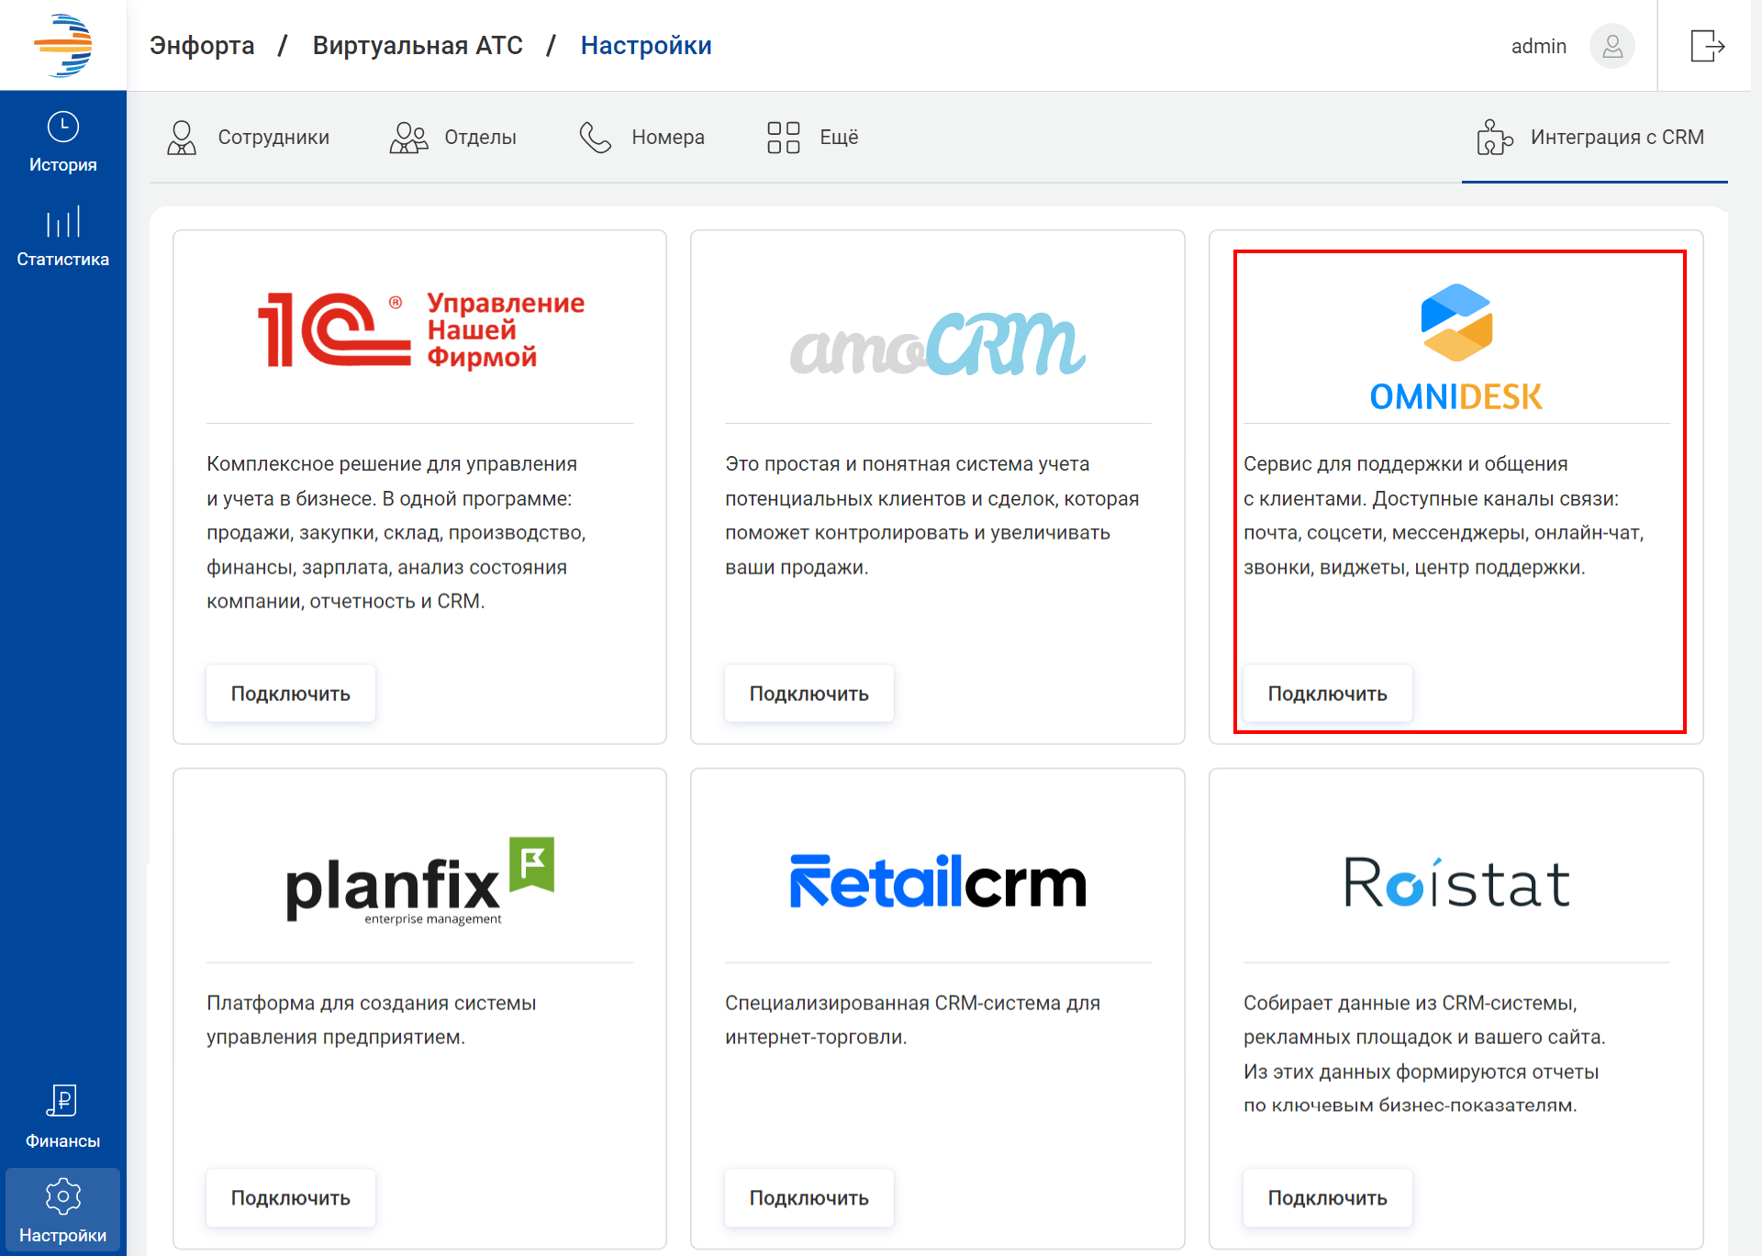The width and height of the screenshot is (1762, 1256).
Task: Click the admin username
Action: click(x=1539, y=46)
